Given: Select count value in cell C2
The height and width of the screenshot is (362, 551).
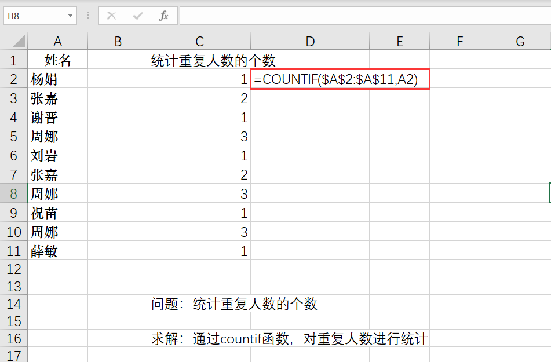Looking at the screenshot, I should 199,79.
